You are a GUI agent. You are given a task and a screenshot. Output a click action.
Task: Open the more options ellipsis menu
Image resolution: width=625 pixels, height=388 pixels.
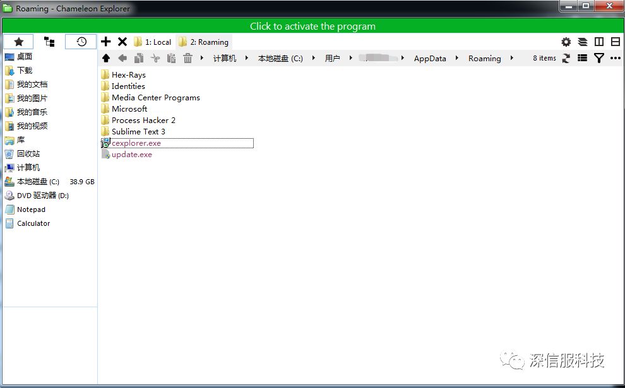616,58
